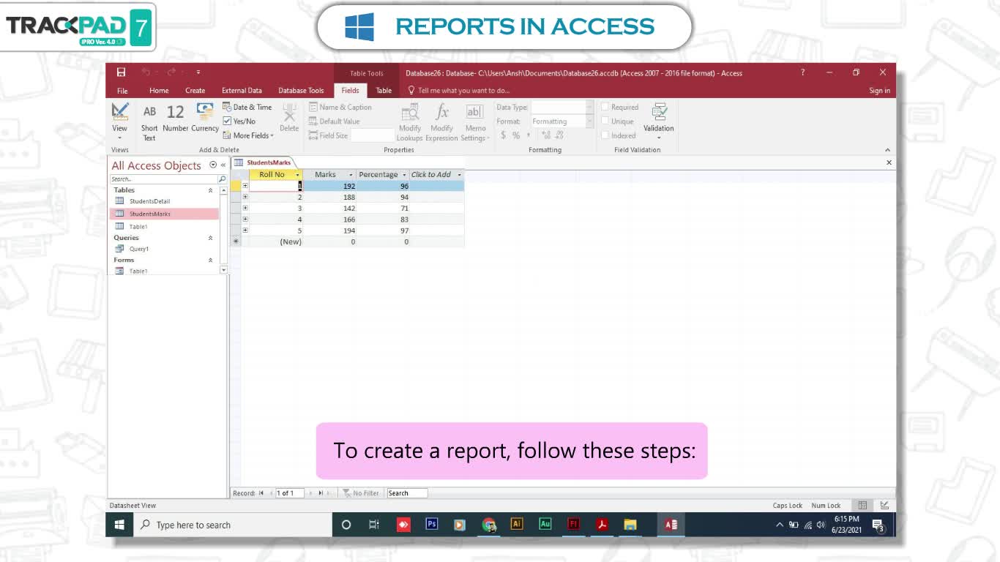The width and height of the screenshot is (1000, 562).
Task: Open File Explorer from the taskbar
Action: click(x=630, y=525)
